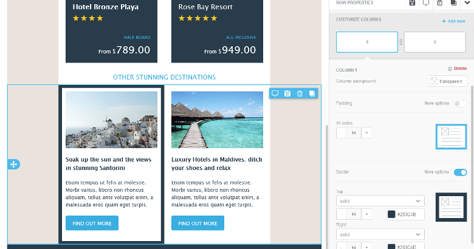This screenshot has height=249, width=474.
Task: Click the comment icon on the row toolbar
Action: tap(275, 94)
